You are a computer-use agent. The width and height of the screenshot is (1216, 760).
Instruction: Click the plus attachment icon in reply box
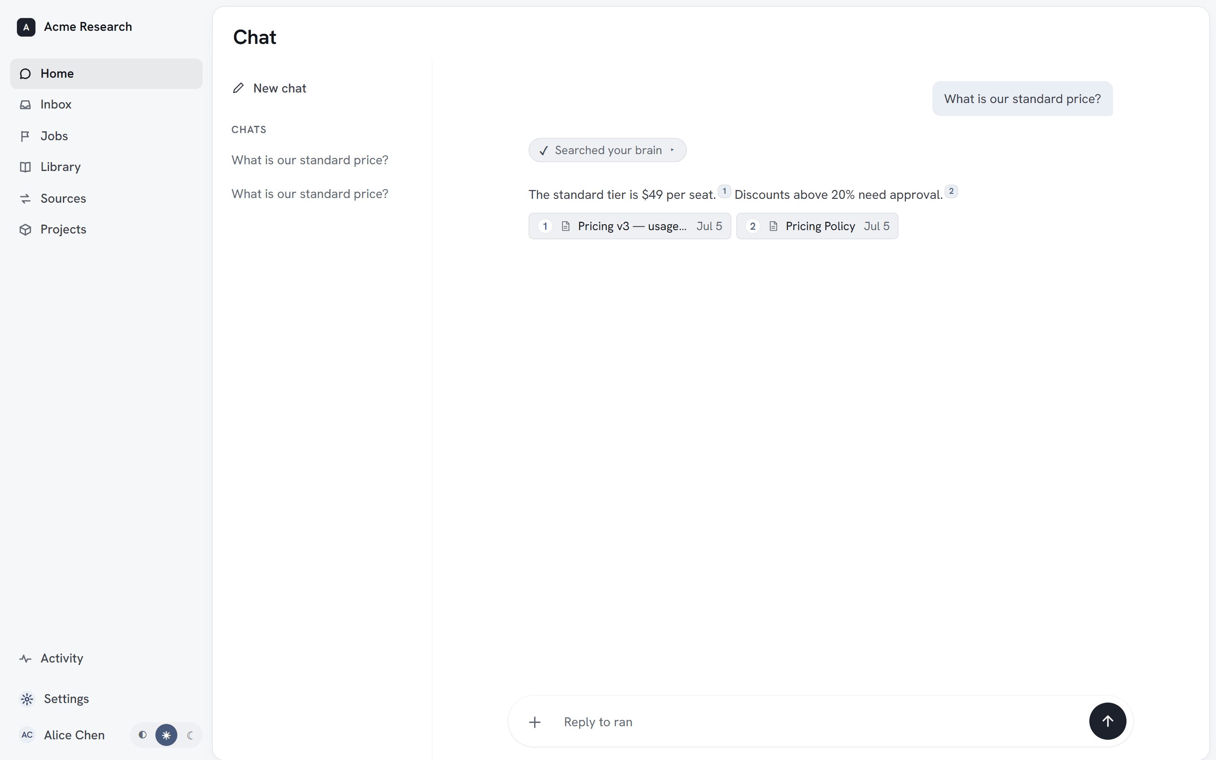coord(535,722)
